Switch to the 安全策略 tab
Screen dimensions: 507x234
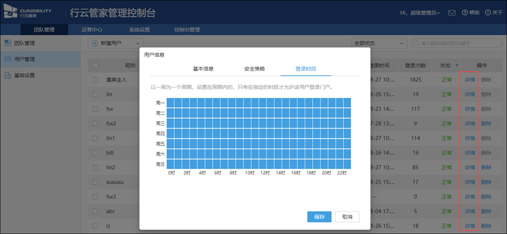pos(255,69)
